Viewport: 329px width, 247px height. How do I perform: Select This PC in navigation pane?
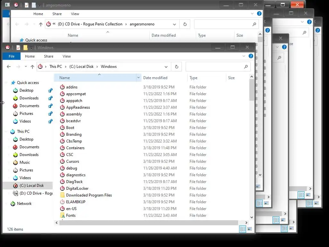[x=23, y=132]
